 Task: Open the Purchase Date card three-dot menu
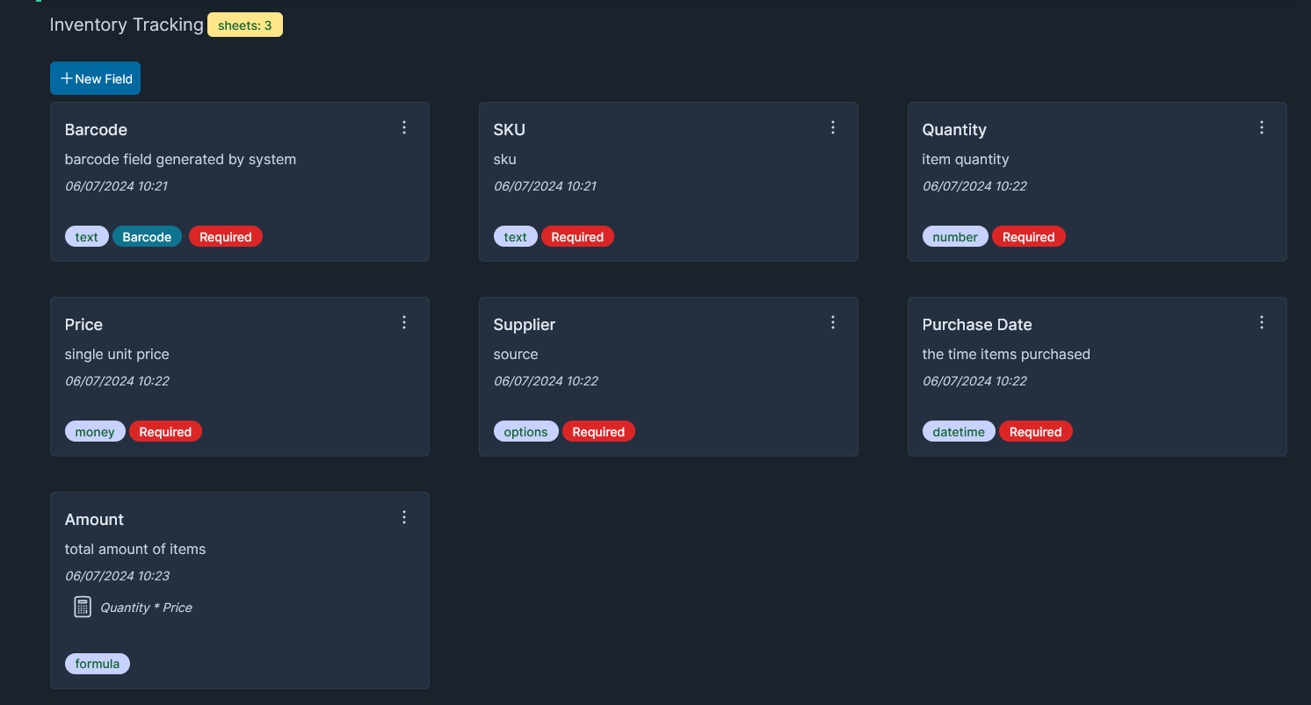coord(1262,323)
